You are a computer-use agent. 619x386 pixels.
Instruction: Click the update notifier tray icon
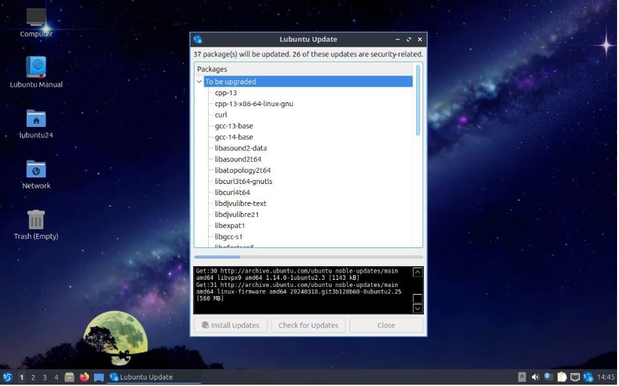tap(589, 377)
